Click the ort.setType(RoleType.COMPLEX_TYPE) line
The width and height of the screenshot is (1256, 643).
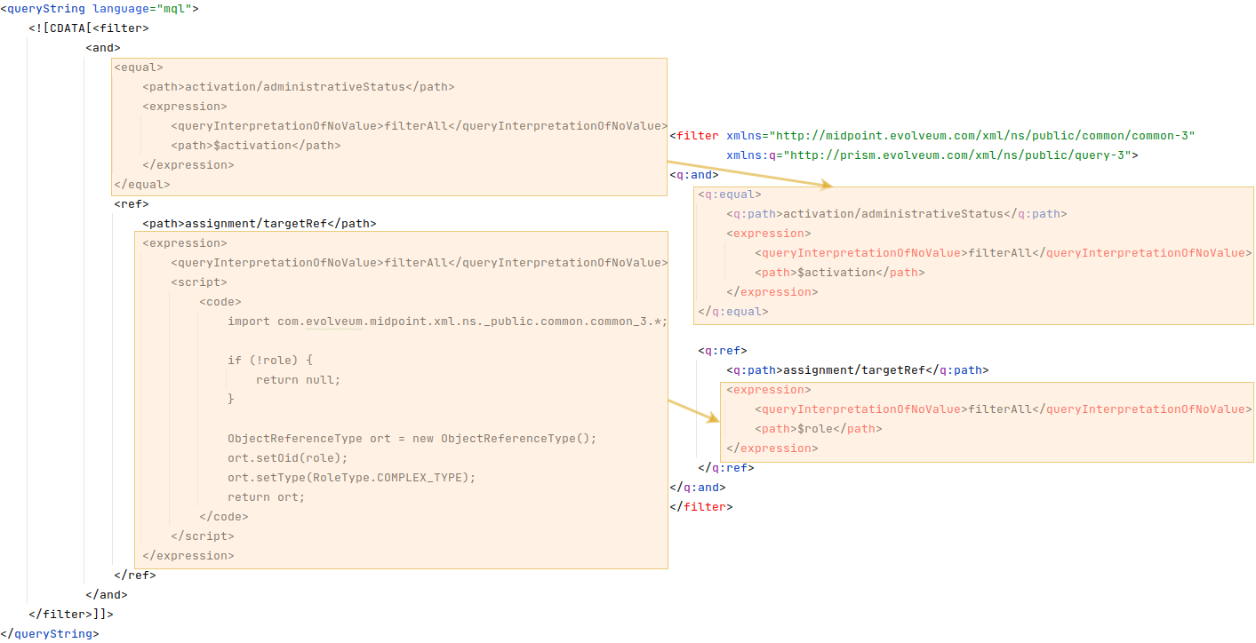click(x=351, y=478)
